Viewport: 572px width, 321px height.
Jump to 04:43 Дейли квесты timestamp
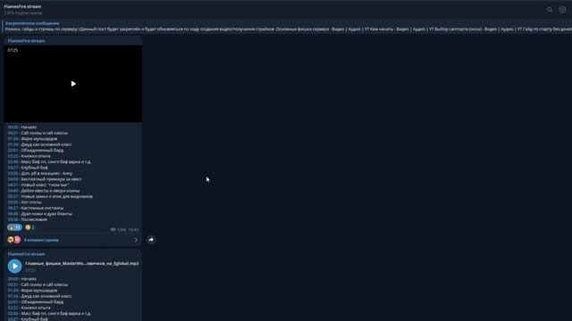coord(13,191)
